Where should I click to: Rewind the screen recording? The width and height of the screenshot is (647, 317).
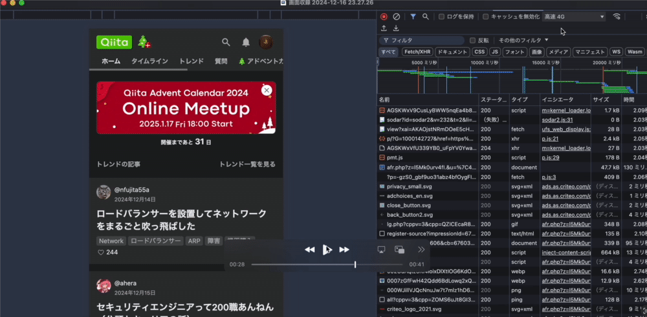point(309,249)
